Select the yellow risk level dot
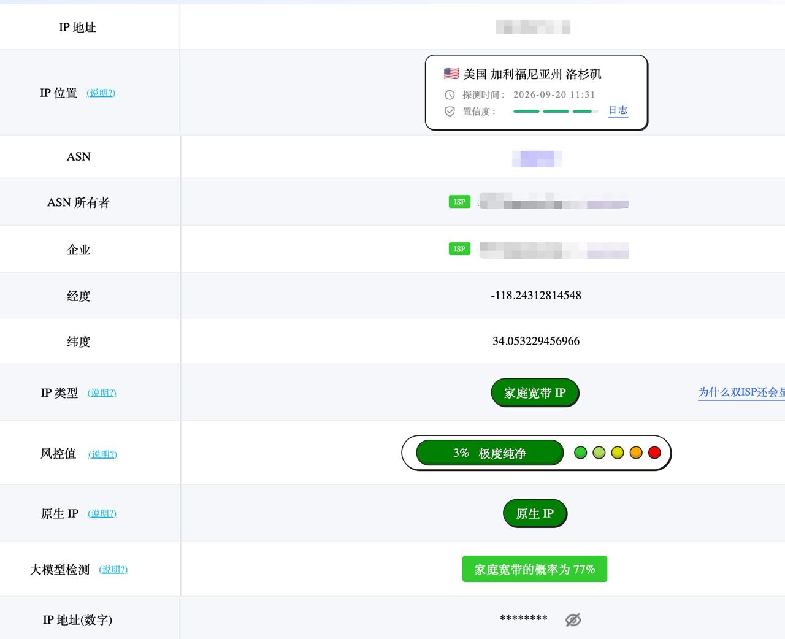Screen dimensions: 785x639 tap(618, 453)
